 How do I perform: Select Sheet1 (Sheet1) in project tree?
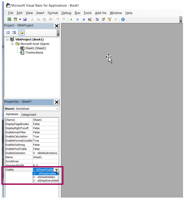[x=36, y=48]
